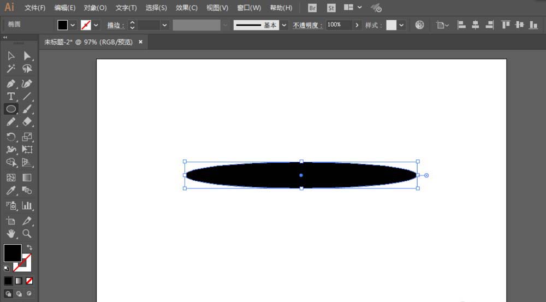Open Recolor Artwork color wheel icon
This screenshot has height=302, width=546.
click(419, 25)
